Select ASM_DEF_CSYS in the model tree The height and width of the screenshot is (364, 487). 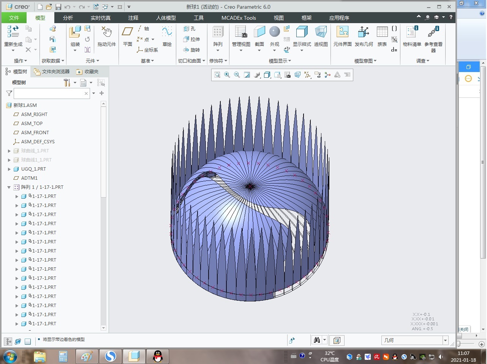pyautogui.click(x=38, y=142)
